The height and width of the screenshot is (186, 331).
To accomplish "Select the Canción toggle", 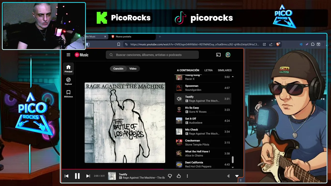I will [x=118, y=68].
